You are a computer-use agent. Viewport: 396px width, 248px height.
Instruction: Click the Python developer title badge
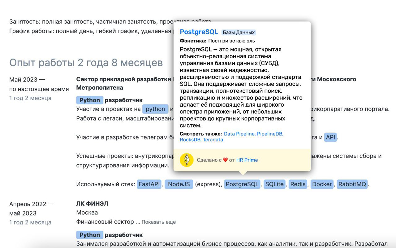(90, 100)
